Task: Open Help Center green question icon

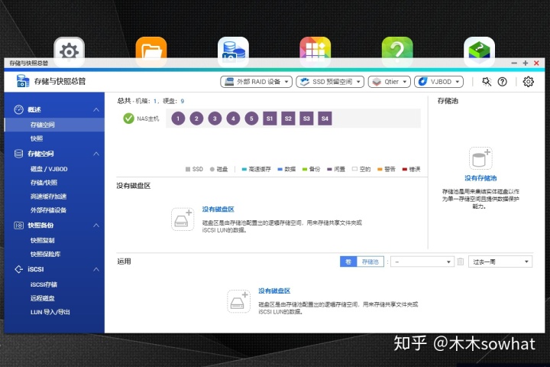Action: pos(397,52)
